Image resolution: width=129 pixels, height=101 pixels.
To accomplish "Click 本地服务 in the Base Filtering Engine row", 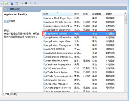I will (110, 61).
